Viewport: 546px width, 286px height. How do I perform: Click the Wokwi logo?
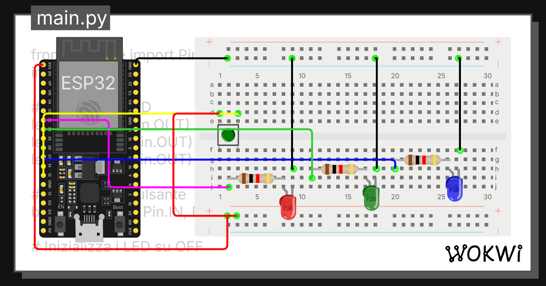click(483, 254)
